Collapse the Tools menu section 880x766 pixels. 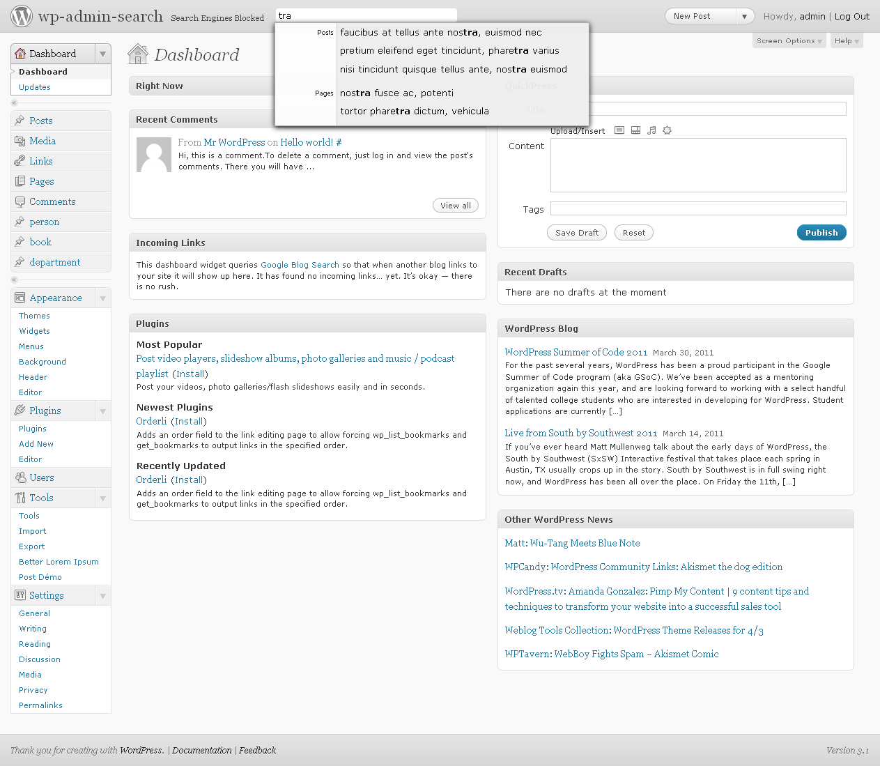103,498
